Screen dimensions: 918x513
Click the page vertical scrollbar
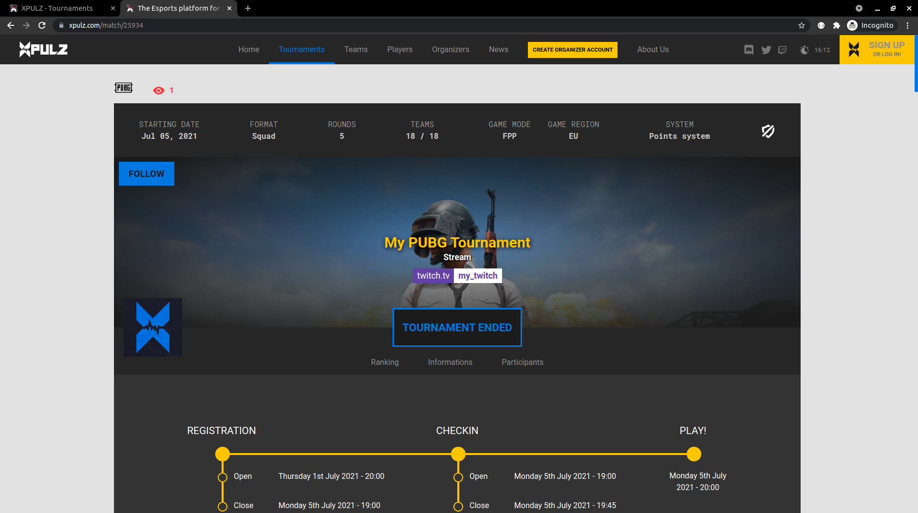click(916, 63)
